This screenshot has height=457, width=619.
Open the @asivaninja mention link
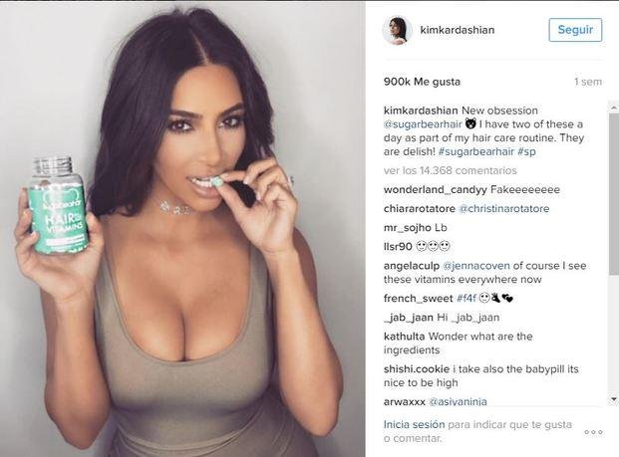(x=458, y=401)
